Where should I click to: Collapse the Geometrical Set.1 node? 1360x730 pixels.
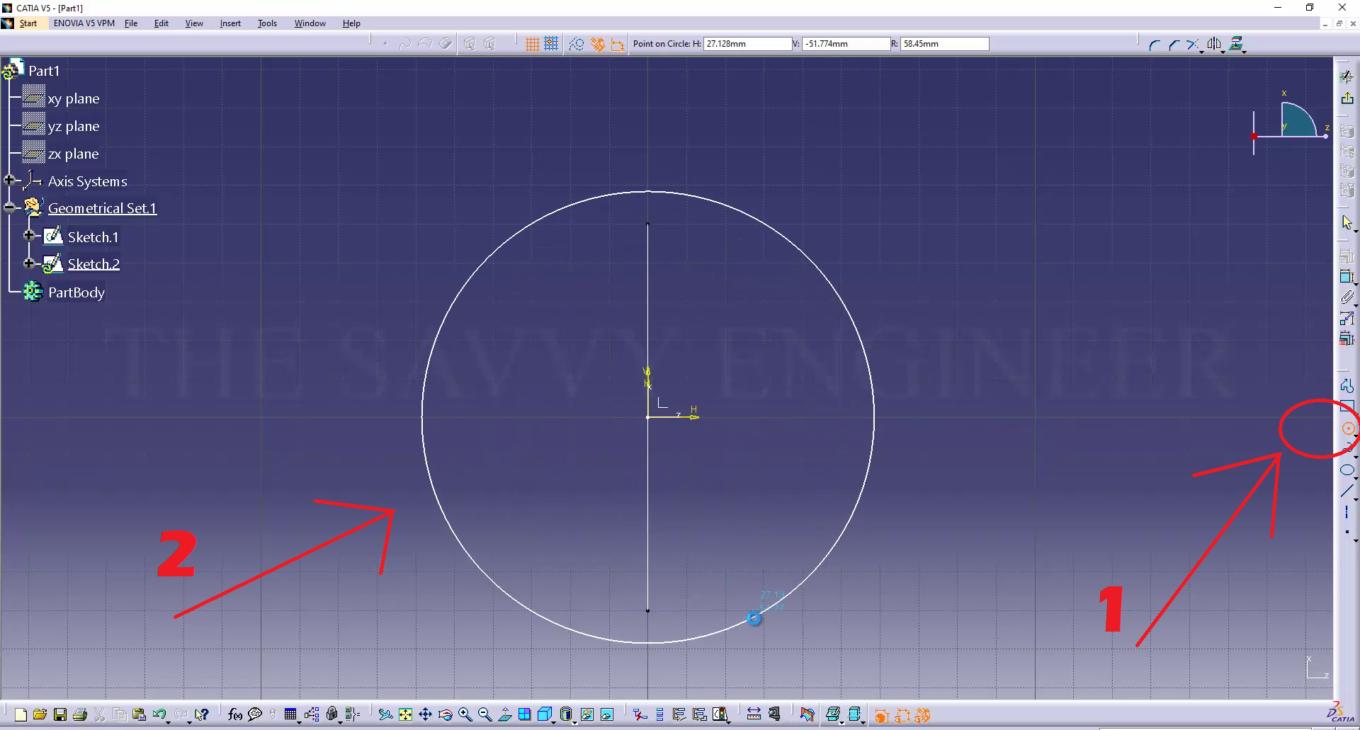pos(9,207)
